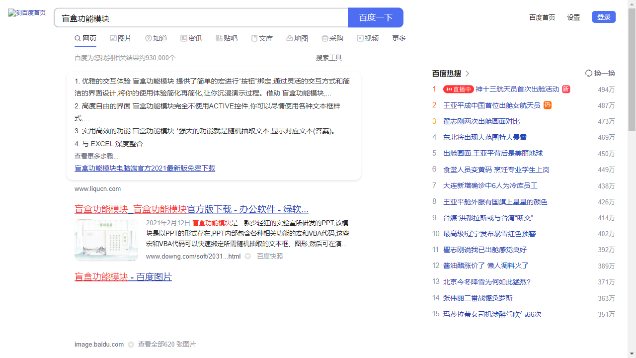The height and width of the screenshot is (358, 636).
Task: Click the shield icon after image.baidu.com
Action: point(131,344)
